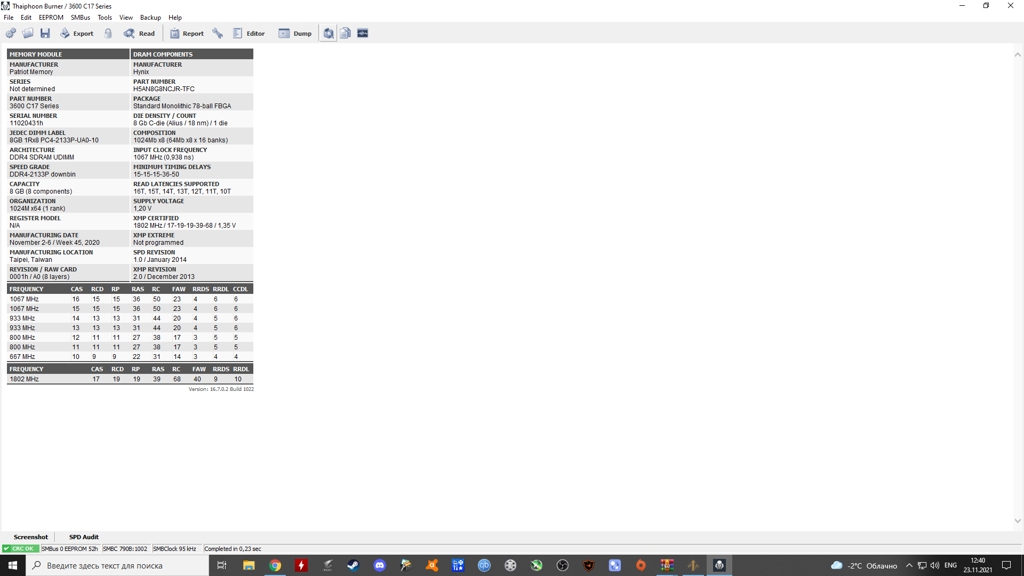Click the waveform monitor toolbar icon
The height and width of the screenshot is (576, 1024).
[x=363, y=34]
